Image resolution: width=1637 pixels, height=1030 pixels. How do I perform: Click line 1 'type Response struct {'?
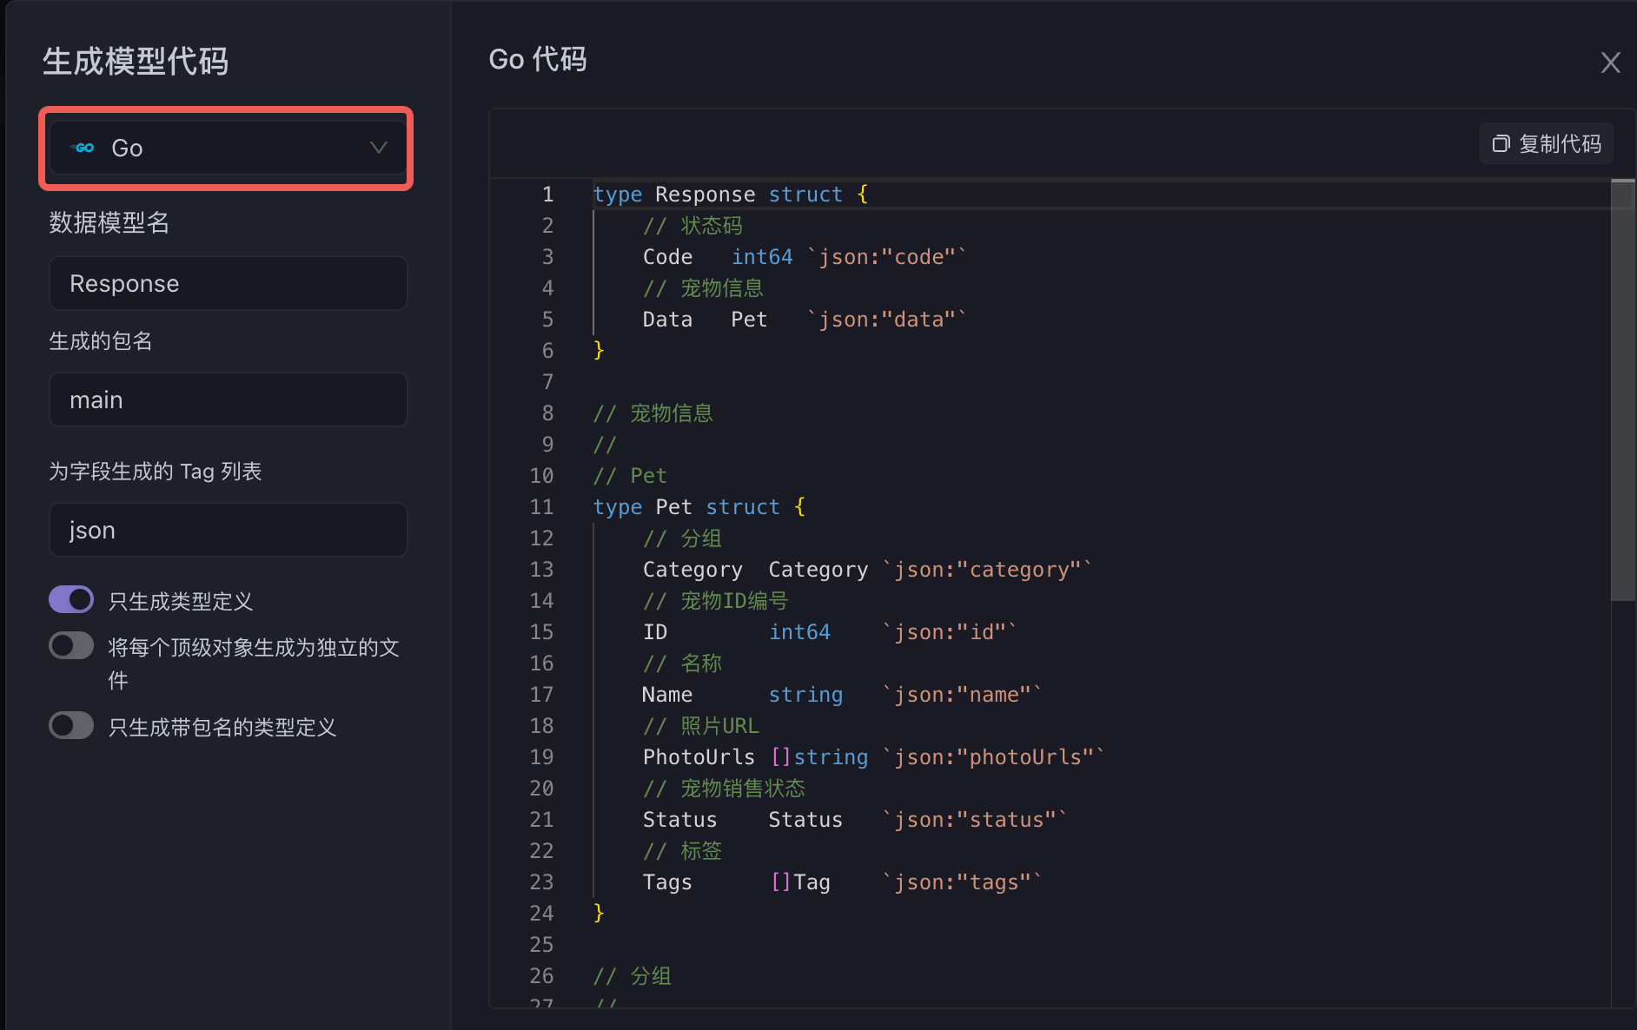731,195
